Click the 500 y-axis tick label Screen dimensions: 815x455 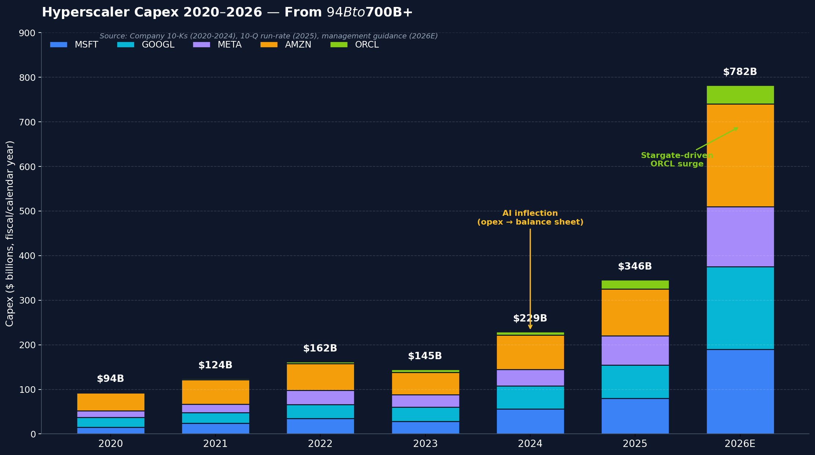27,211
